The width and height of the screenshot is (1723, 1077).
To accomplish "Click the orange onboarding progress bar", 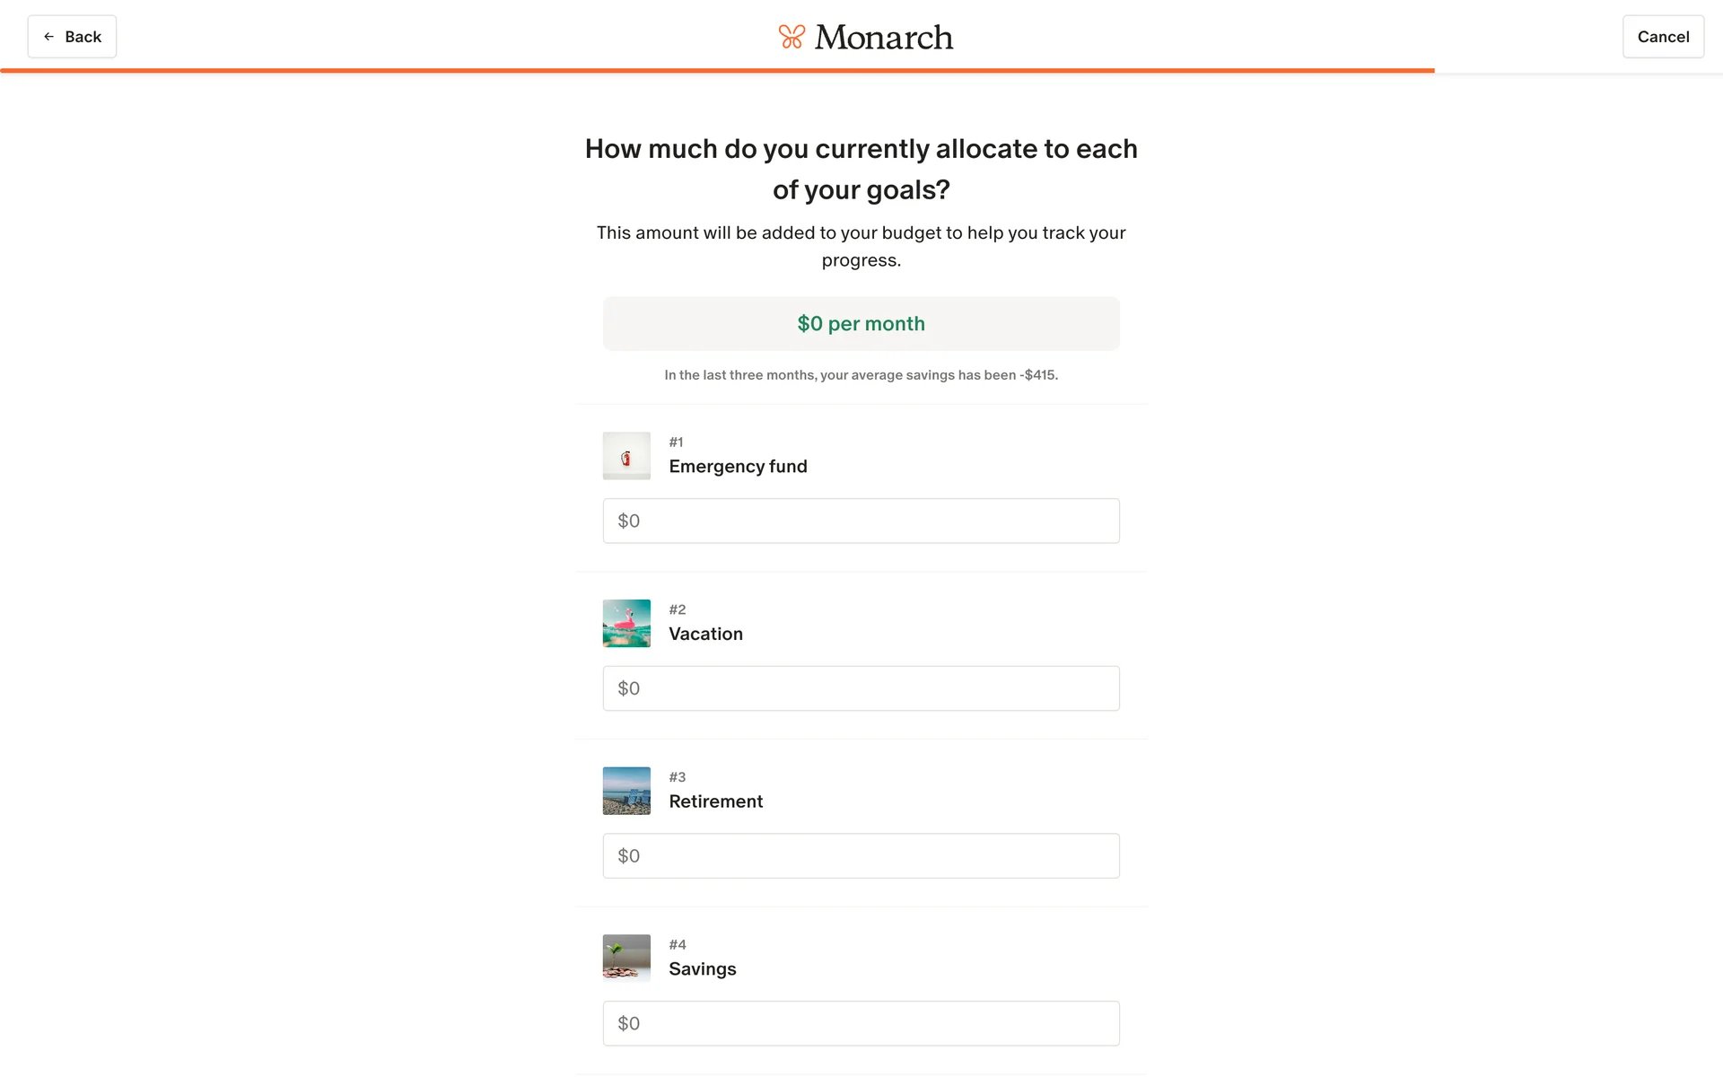I will click(717, 70).
